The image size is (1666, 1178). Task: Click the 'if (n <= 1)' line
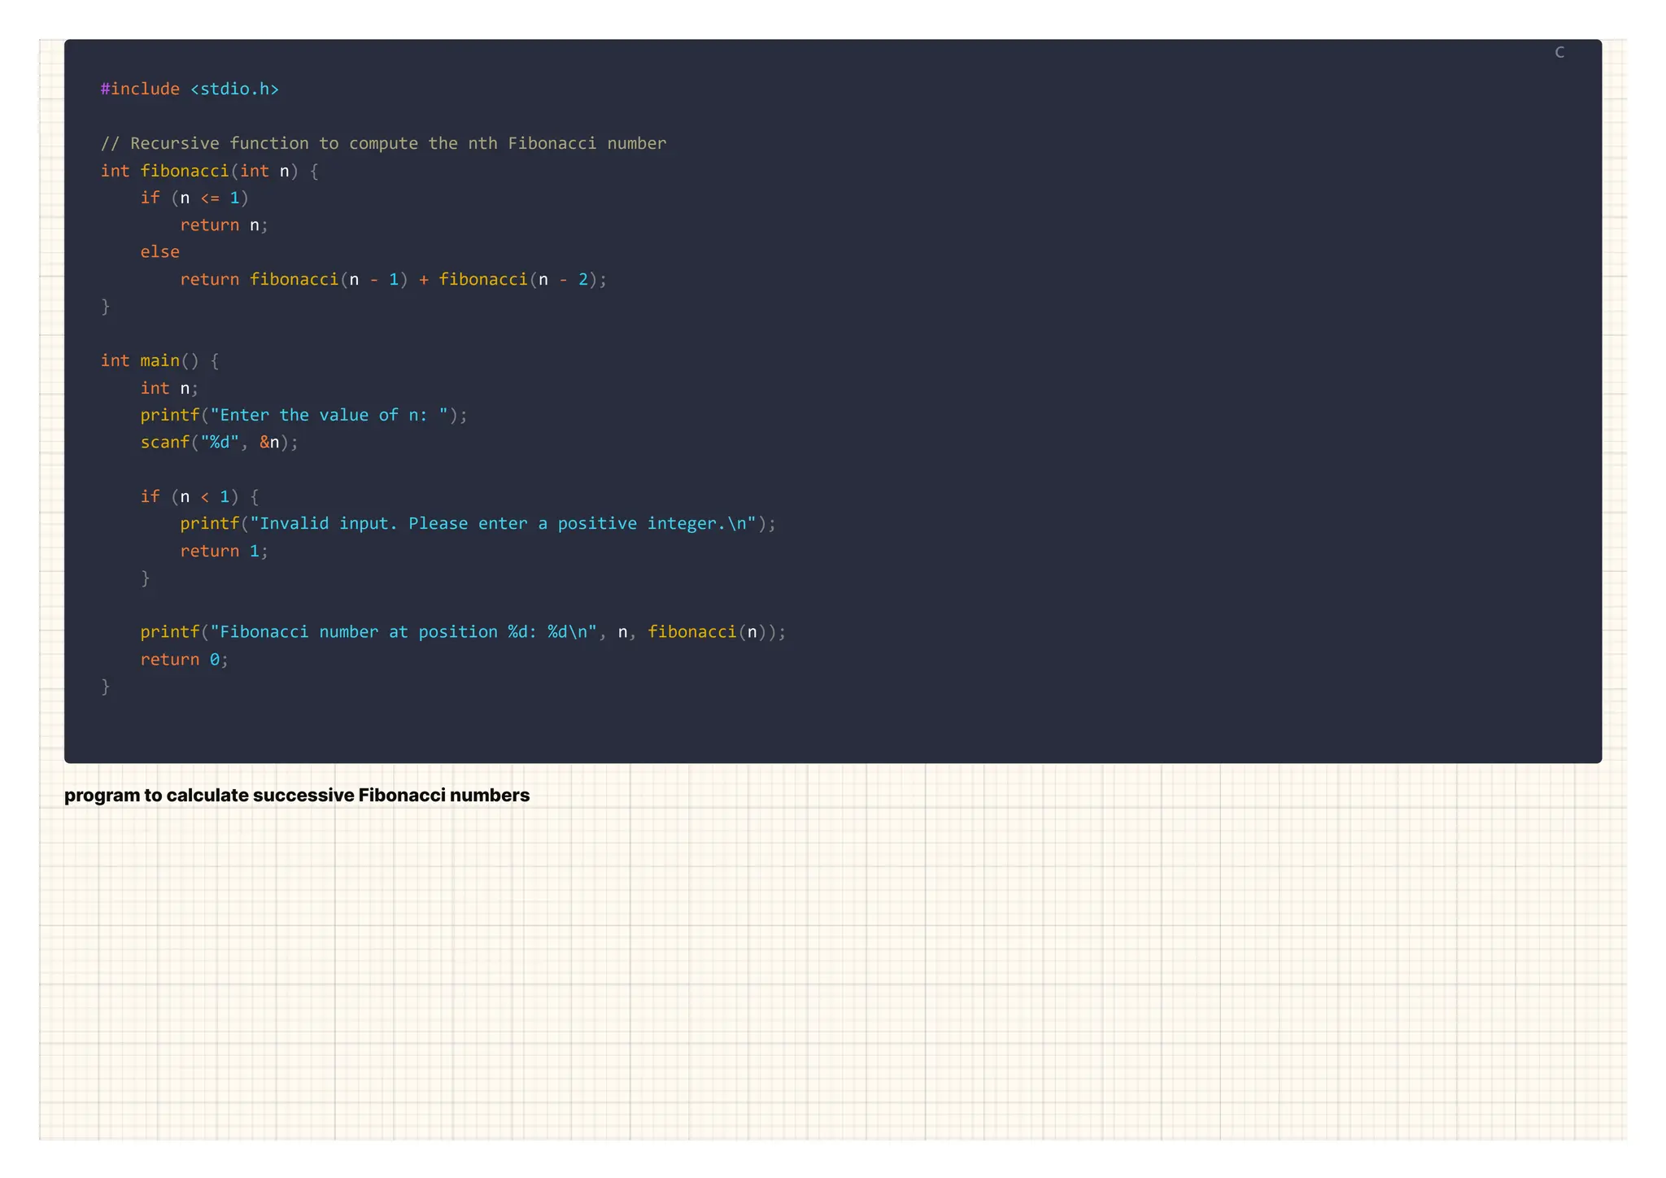point(194,198)
